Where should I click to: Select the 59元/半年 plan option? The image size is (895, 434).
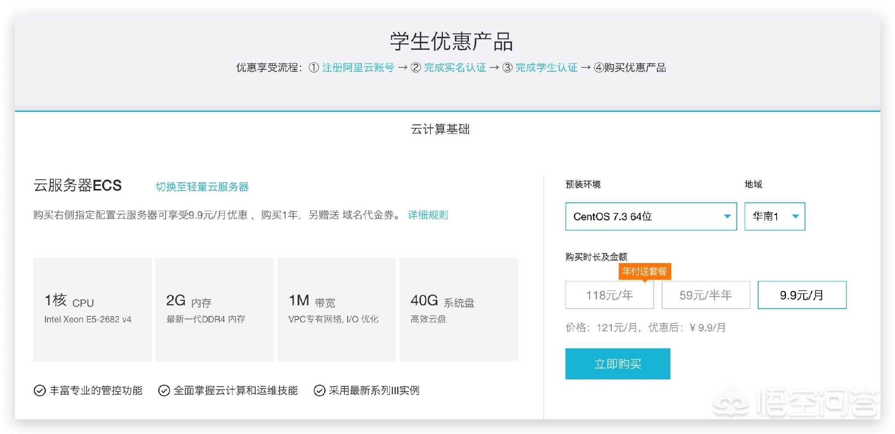tap(706, 295)
